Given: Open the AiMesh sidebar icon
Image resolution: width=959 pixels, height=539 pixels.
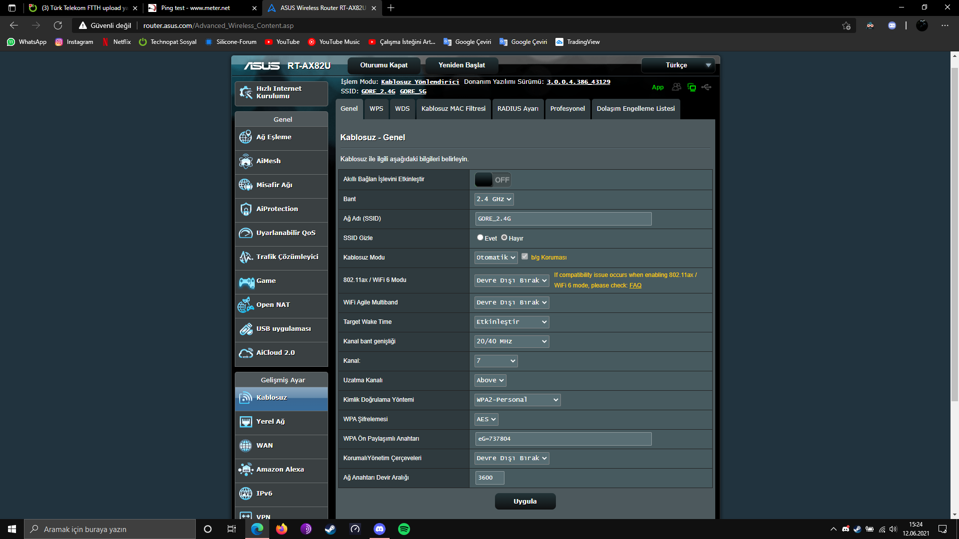Looking at the screenshot, I should pos(245,161).
